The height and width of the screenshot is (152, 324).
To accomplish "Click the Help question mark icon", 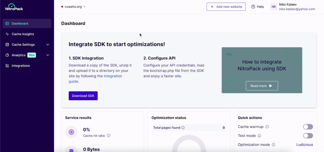I will pos(253,7).
